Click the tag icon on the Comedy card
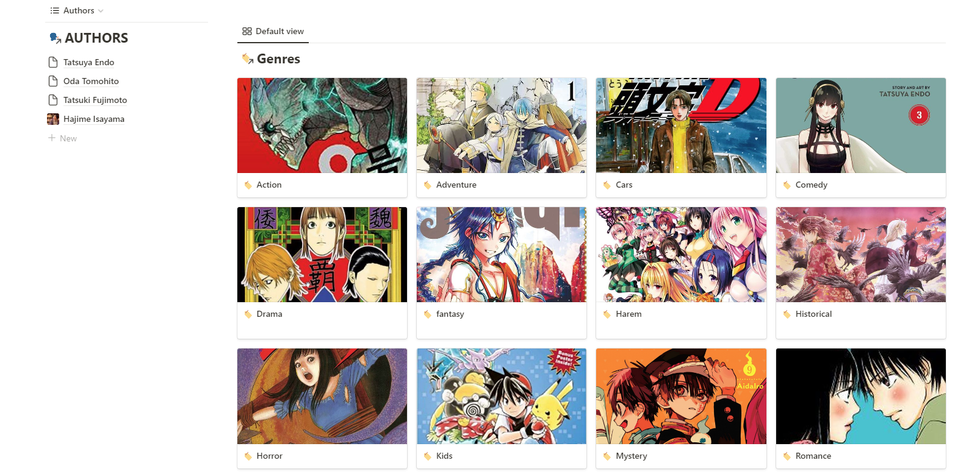Screen dimensions: 969x474 787,185
